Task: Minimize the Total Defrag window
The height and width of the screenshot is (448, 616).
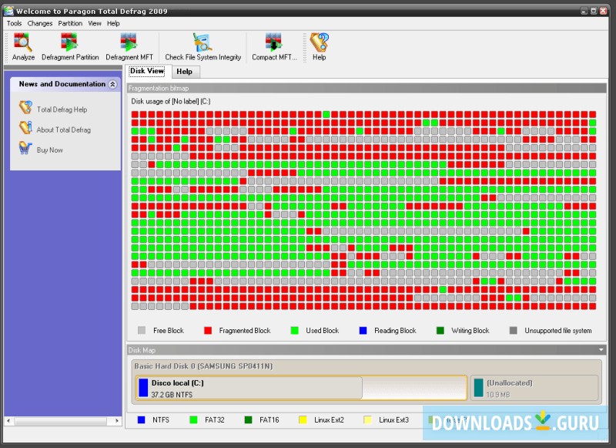Action: (x=584, y=11)
